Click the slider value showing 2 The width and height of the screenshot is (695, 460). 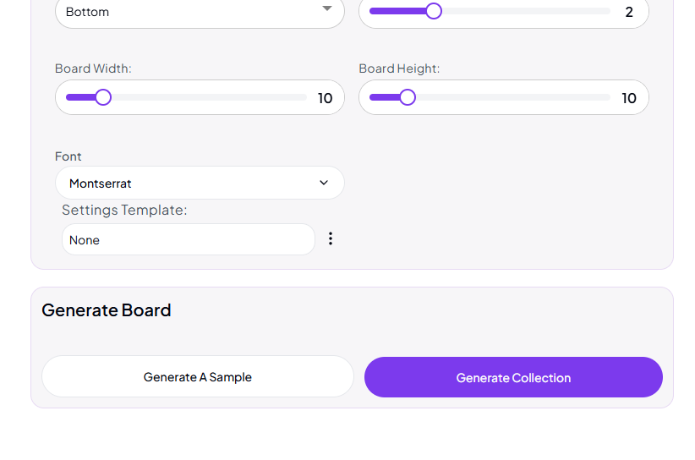(629, 12)
